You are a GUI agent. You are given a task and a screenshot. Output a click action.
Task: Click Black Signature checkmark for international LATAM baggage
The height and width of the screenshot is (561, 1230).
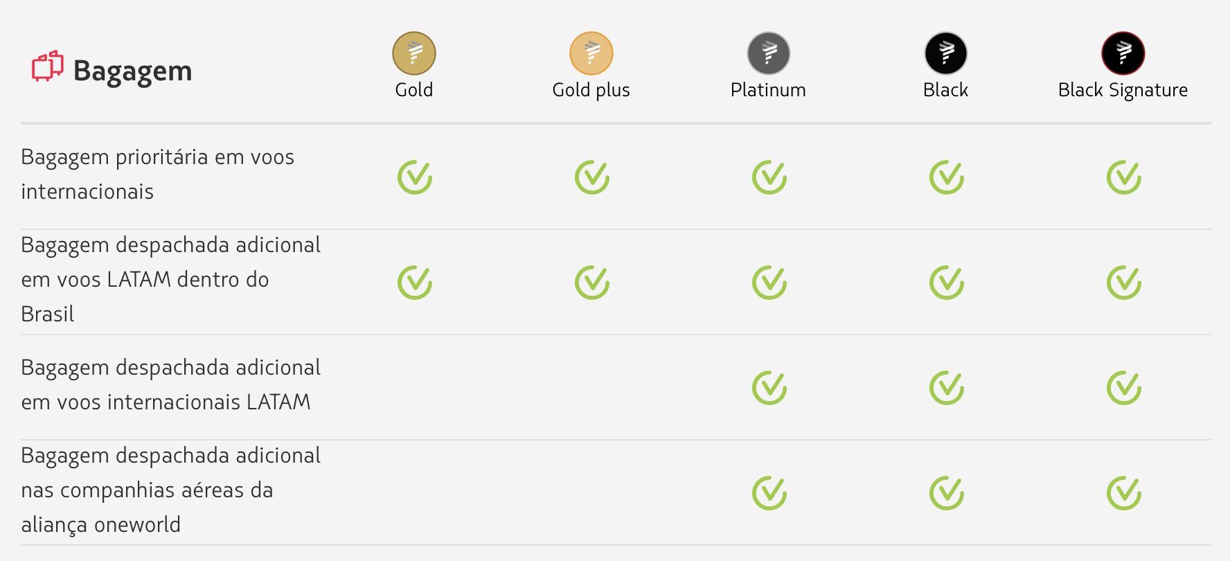click(x=1124, y=387)
